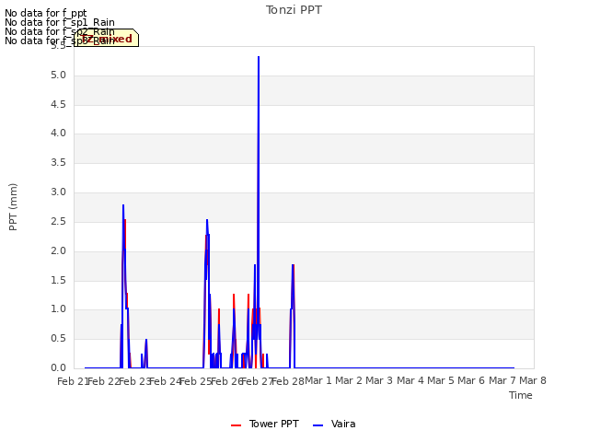
Task: Click the 2.5 y-axis tick label
Action: (x=58, y=221)
